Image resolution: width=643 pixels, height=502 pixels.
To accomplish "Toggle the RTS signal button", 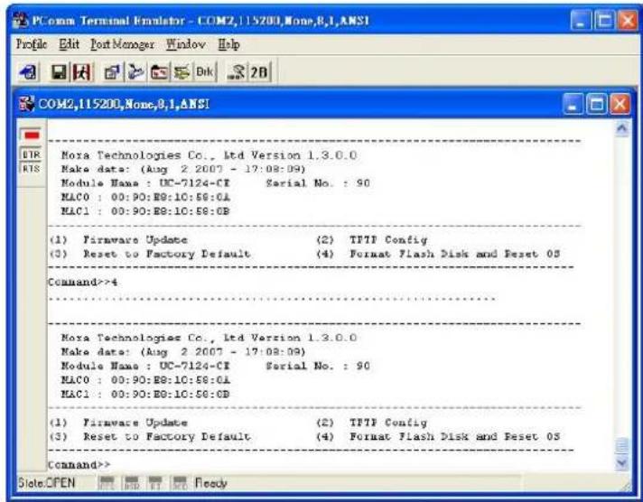I will tap(32, 169).
